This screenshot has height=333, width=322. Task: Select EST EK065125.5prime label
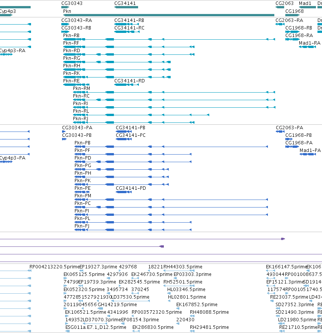pyautogui.click(x=84, y=274)
